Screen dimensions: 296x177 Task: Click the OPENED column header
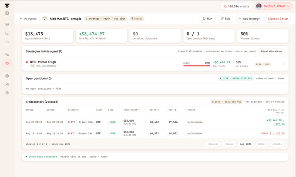tap(30, 110)
